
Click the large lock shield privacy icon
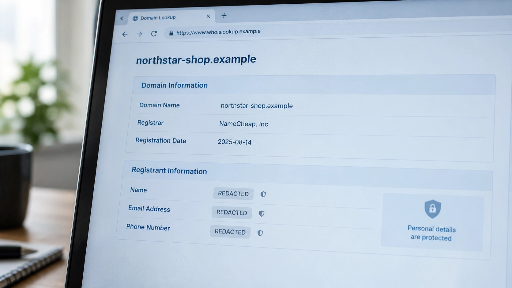pos(432,209)
